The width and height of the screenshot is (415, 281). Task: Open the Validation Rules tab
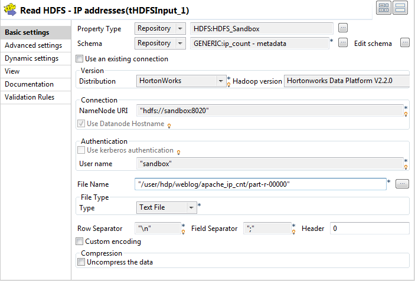[x=30, y=97]
